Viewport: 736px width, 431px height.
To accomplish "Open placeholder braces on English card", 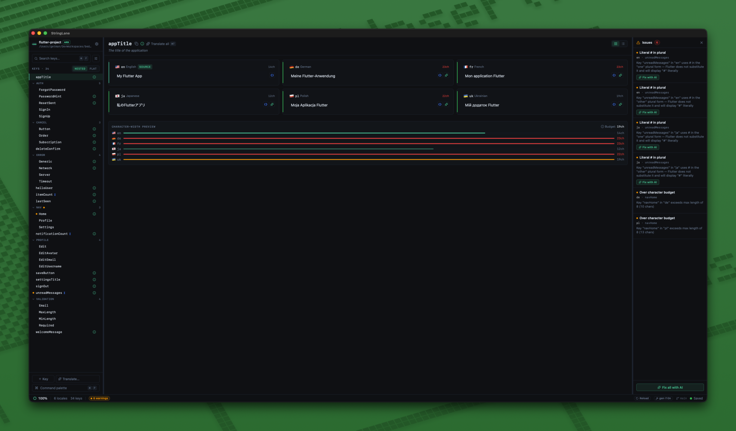I will pyautogui.click(x=272, y=75).
